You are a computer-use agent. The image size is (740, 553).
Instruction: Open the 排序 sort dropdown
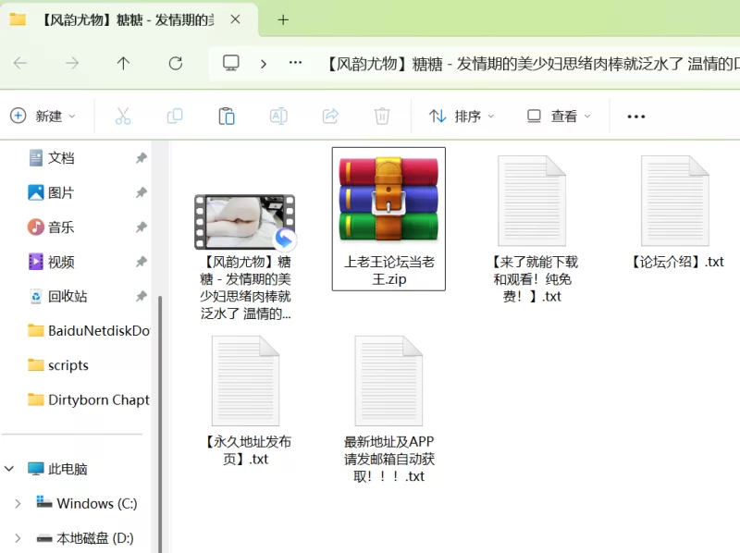[x=462, y=117]
